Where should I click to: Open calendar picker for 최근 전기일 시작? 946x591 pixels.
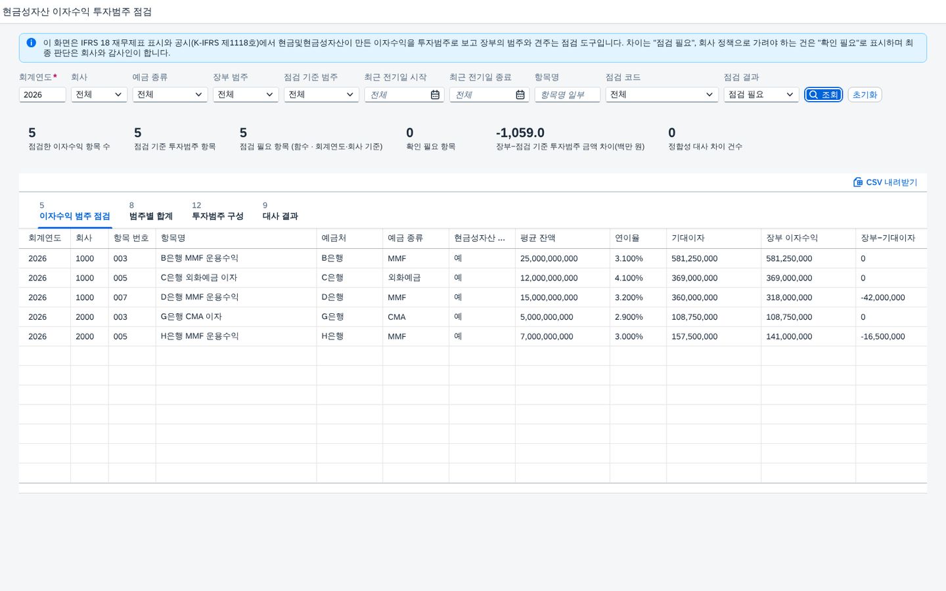[435, 95]
